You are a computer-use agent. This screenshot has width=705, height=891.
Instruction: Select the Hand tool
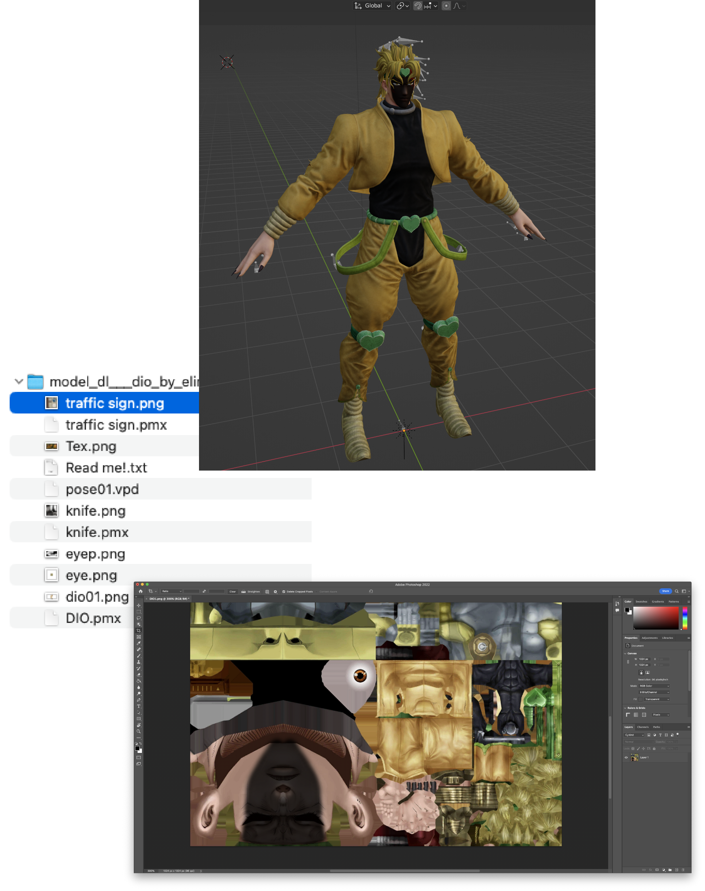coord(139,725)
